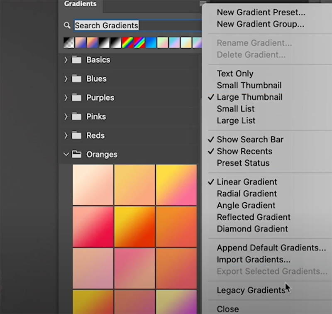Select New Gradient Preset menu item
The image size is (332, 314).
(x=261, y=12)
